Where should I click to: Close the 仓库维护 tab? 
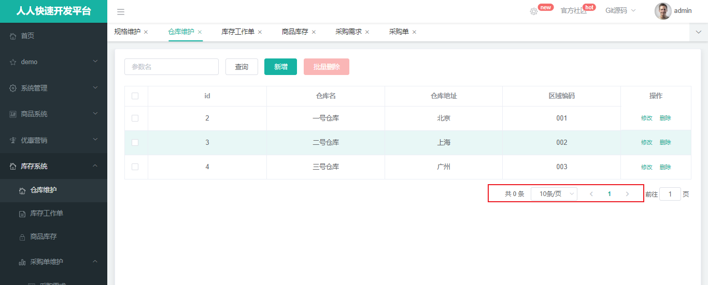[x=200, y=32]
